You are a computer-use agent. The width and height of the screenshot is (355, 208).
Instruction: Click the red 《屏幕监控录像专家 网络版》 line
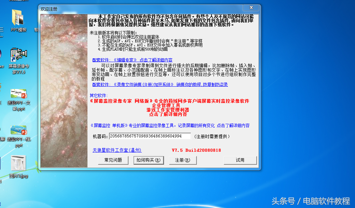point(169,101)
